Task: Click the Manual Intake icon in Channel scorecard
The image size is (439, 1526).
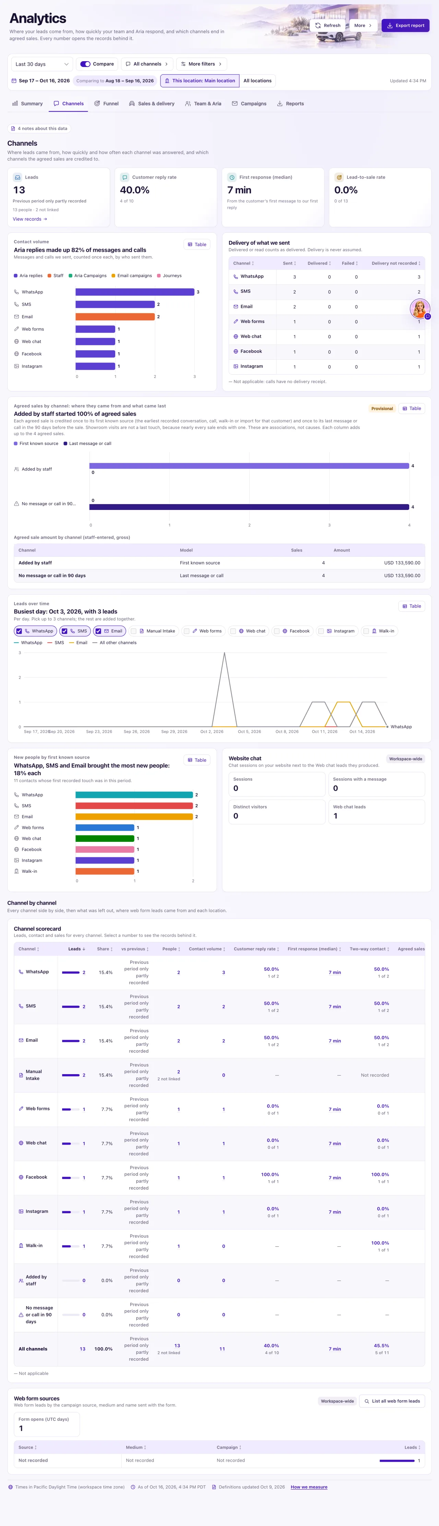Action: coord(21,1075)
